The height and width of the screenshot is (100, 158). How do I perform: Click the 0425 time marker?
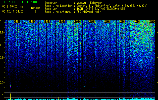77,21
